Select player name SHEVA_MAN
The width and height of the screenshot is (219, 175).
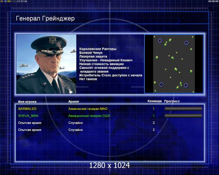point(28,116)
